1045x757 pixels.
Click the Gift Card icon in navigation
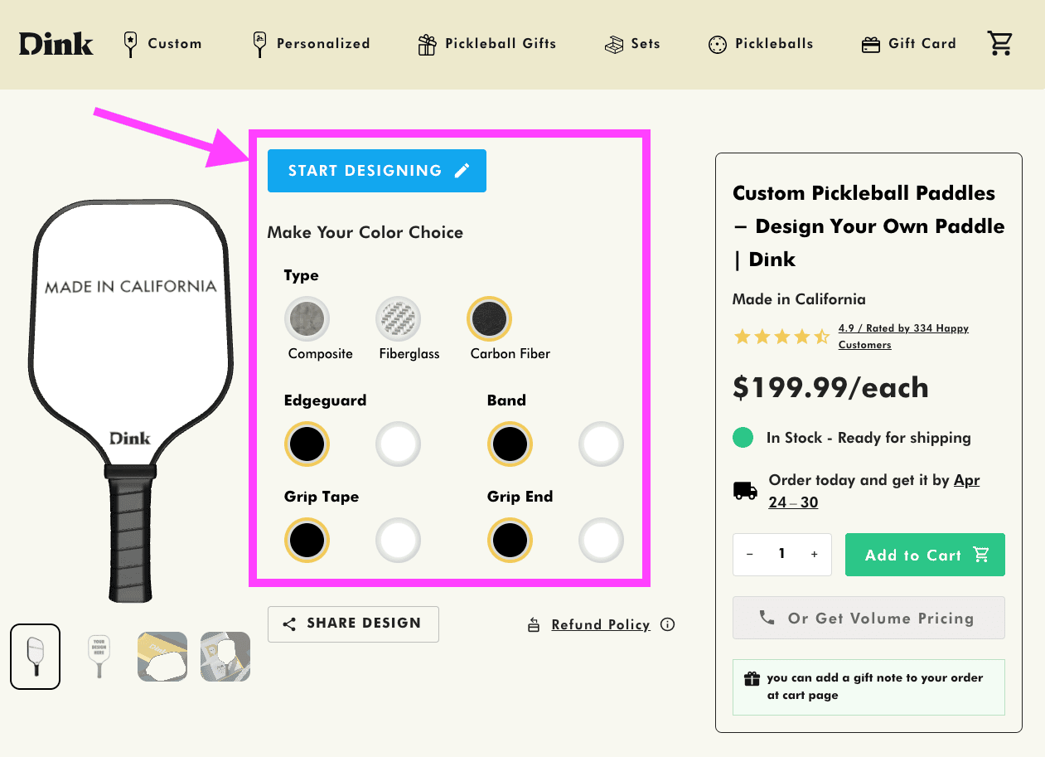(x=871, y=43)
